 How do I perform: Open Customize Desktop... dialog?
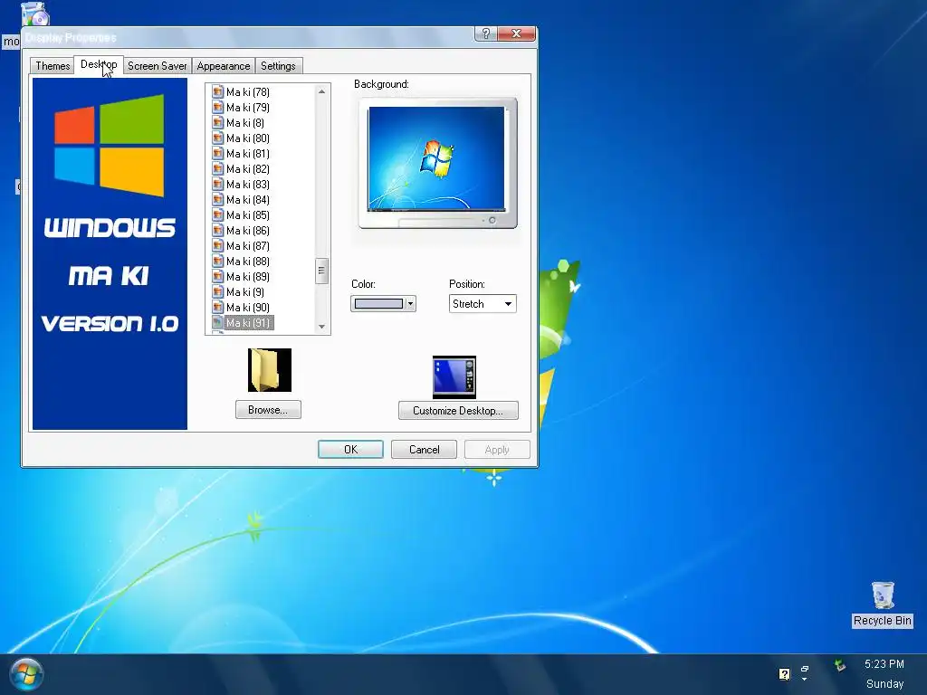pos(458,411)
